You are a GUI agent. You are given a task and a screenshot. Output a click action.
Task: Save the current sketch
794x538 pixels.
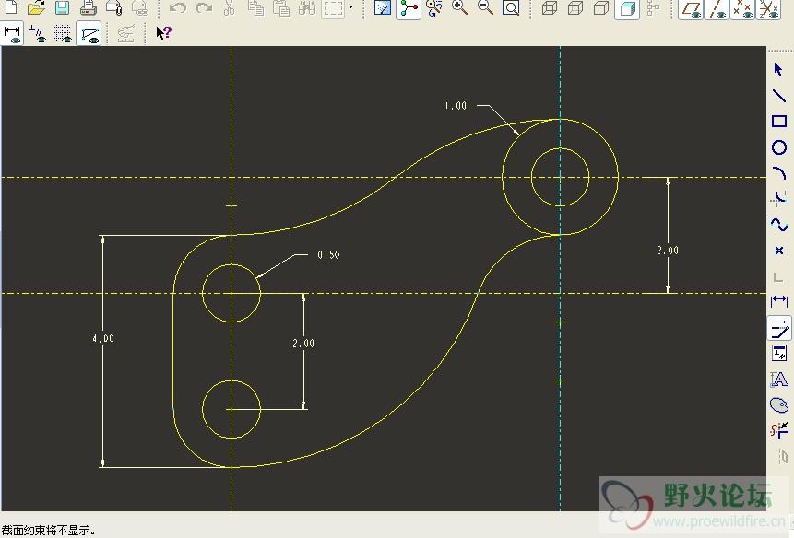63,7
